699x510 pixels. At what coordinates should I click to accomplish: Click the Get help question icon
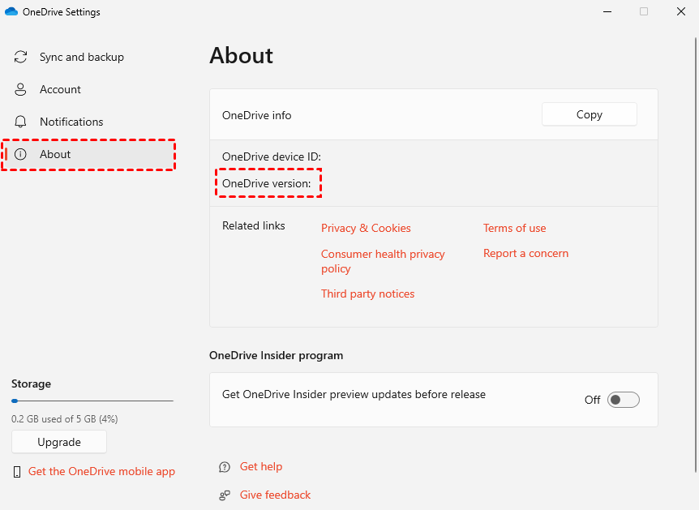(225, 467)
